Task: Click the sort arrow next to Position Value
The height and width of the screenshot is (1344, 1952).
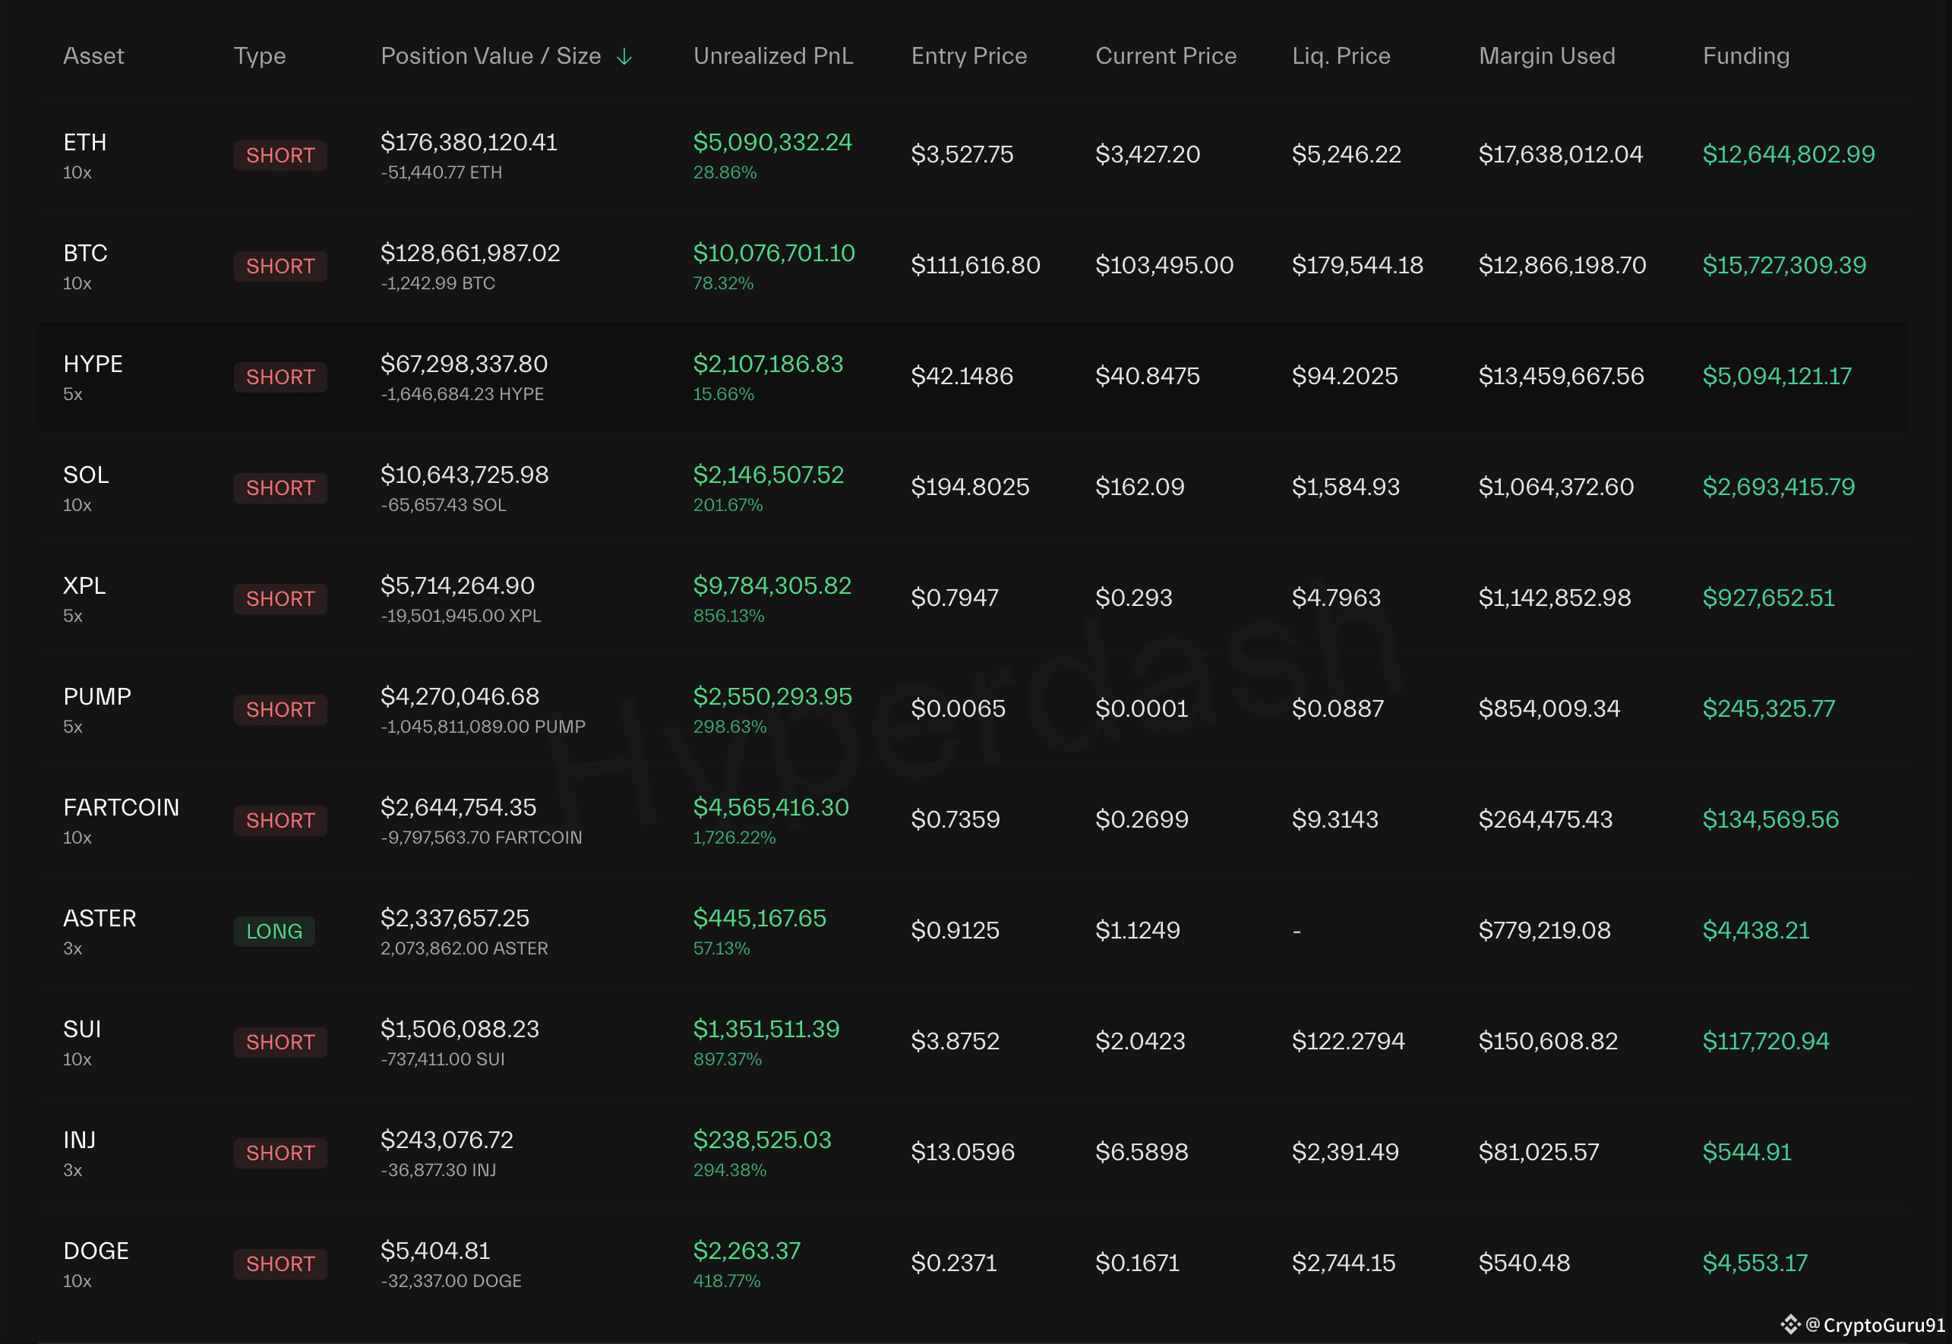Action: 624,56
